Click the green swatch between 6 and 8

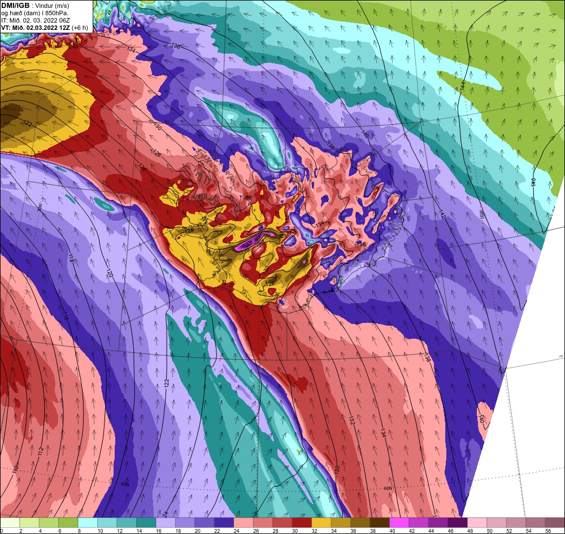(x=69, y=523)
